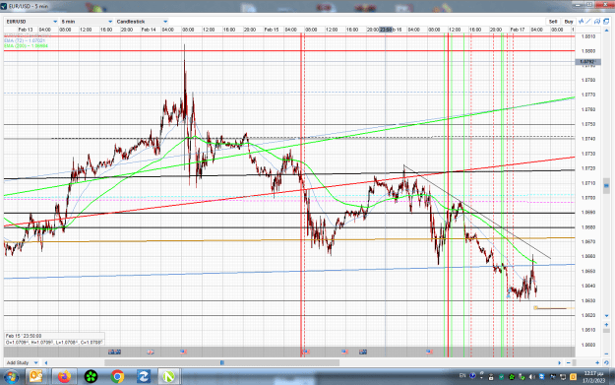Screen dimensions: 615x385
Task: Click the Sell button
Action: [x=553, y=22]
